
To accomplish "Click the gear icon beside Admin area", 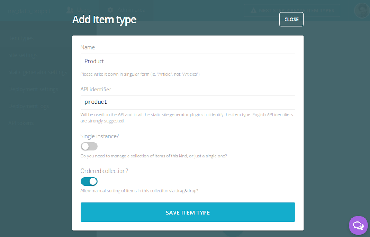I will tap(110, 10).
